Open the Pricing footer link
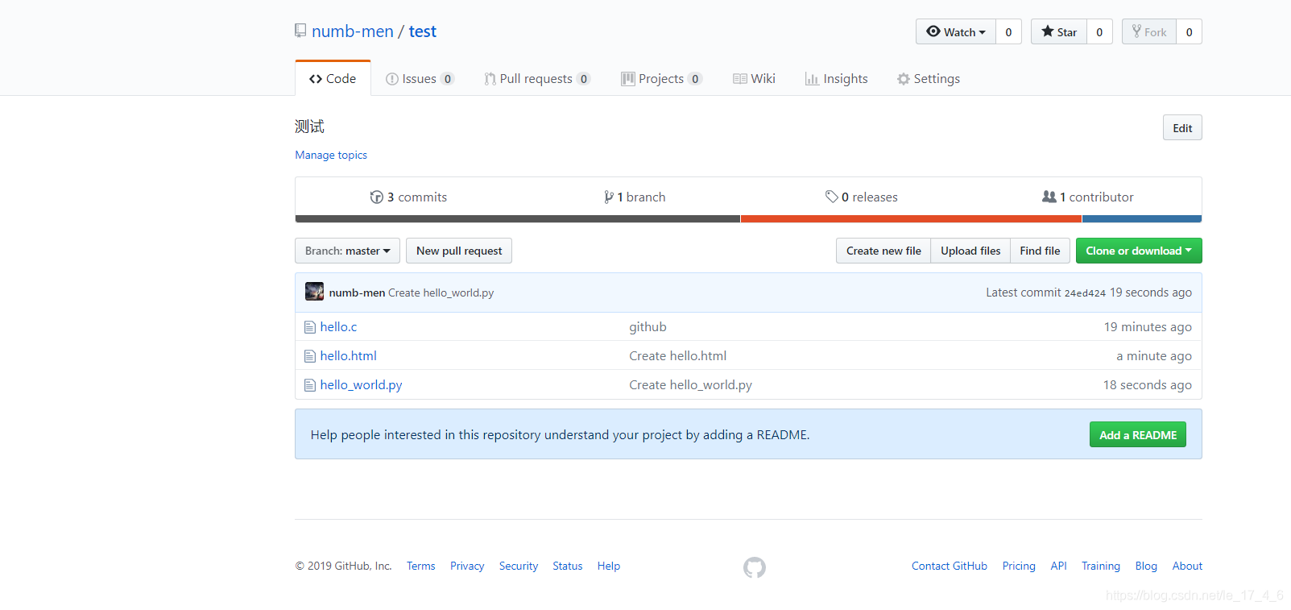Image resolution: width=1291 pixels, height=610 pixels. pos(1019,566)
